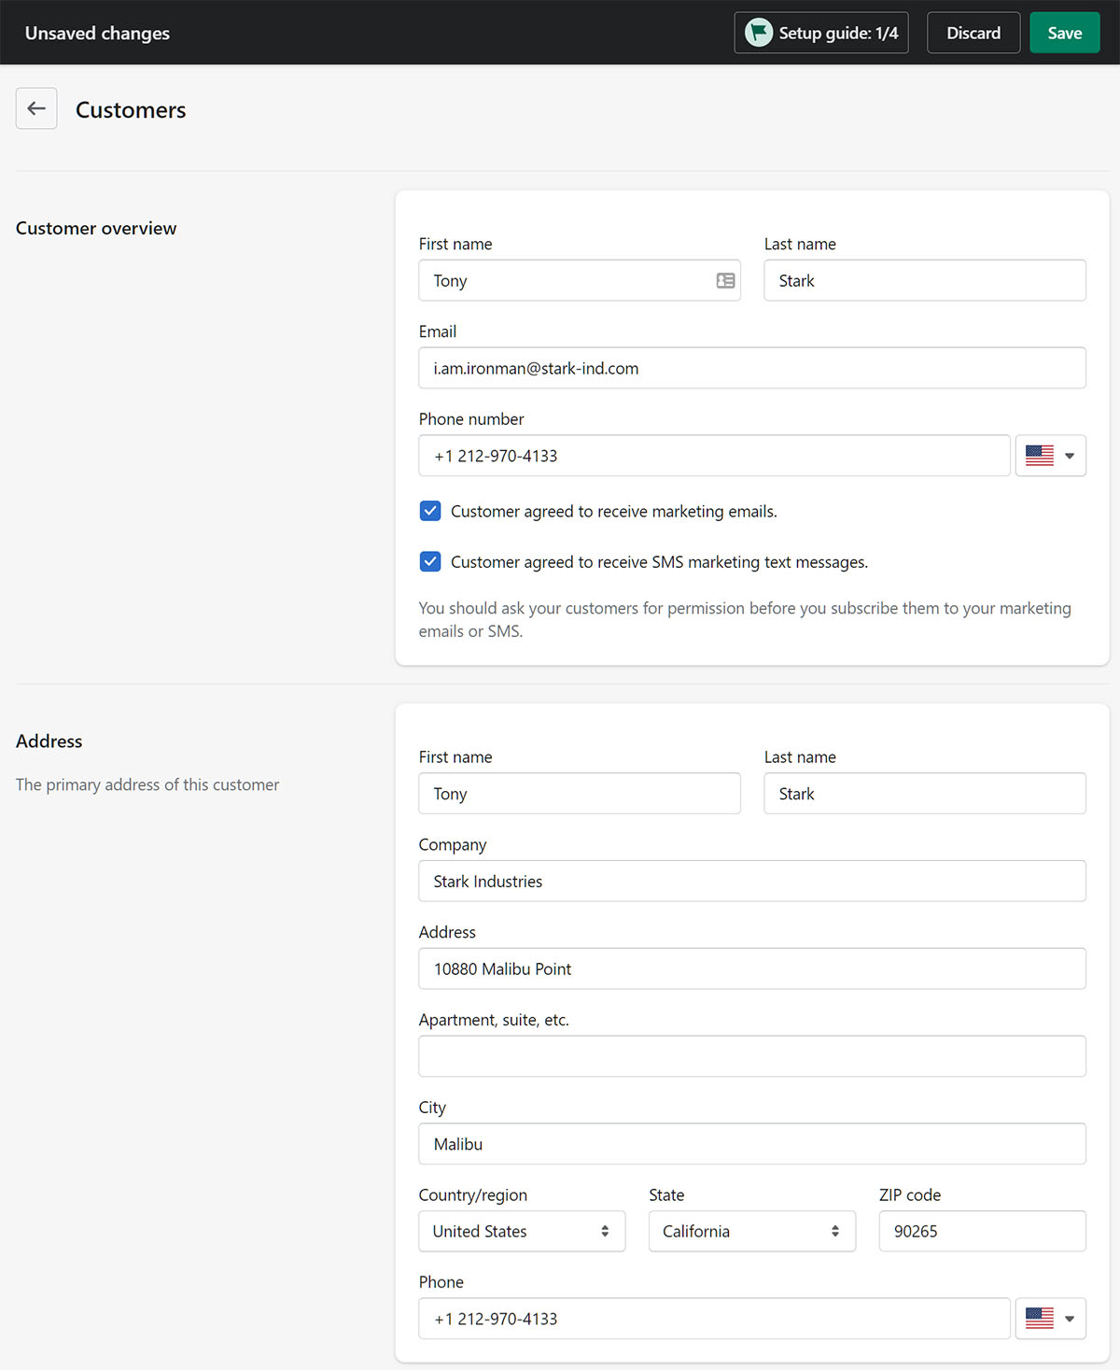This screenshot has width=1120, height=1370.
Task: Click the State label
Action: coord(666,1195)
